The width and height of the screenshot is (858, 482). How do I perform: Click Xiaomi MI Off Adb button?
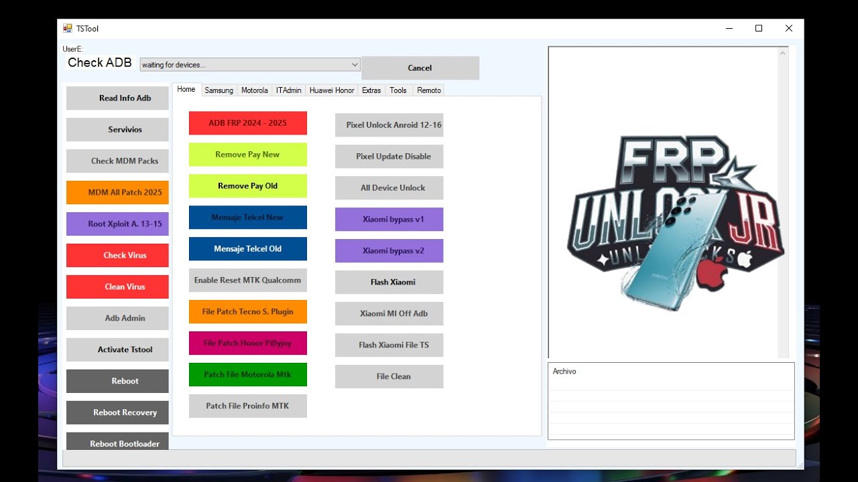(x=389, y=314)
